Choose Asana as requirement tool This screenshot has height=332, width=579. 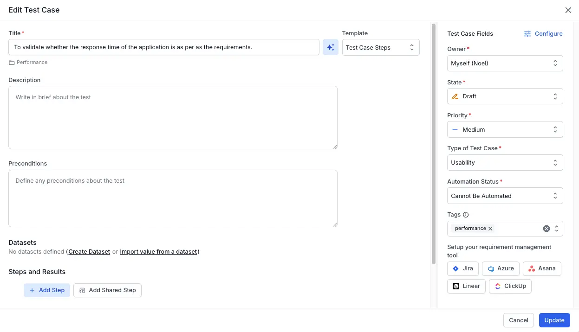click(542, 268)
